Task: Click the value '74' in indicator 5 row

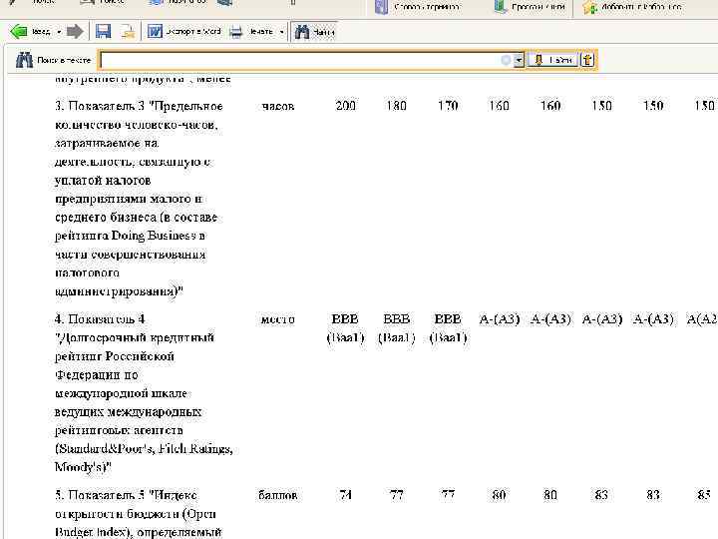Action: click(346, 495)
